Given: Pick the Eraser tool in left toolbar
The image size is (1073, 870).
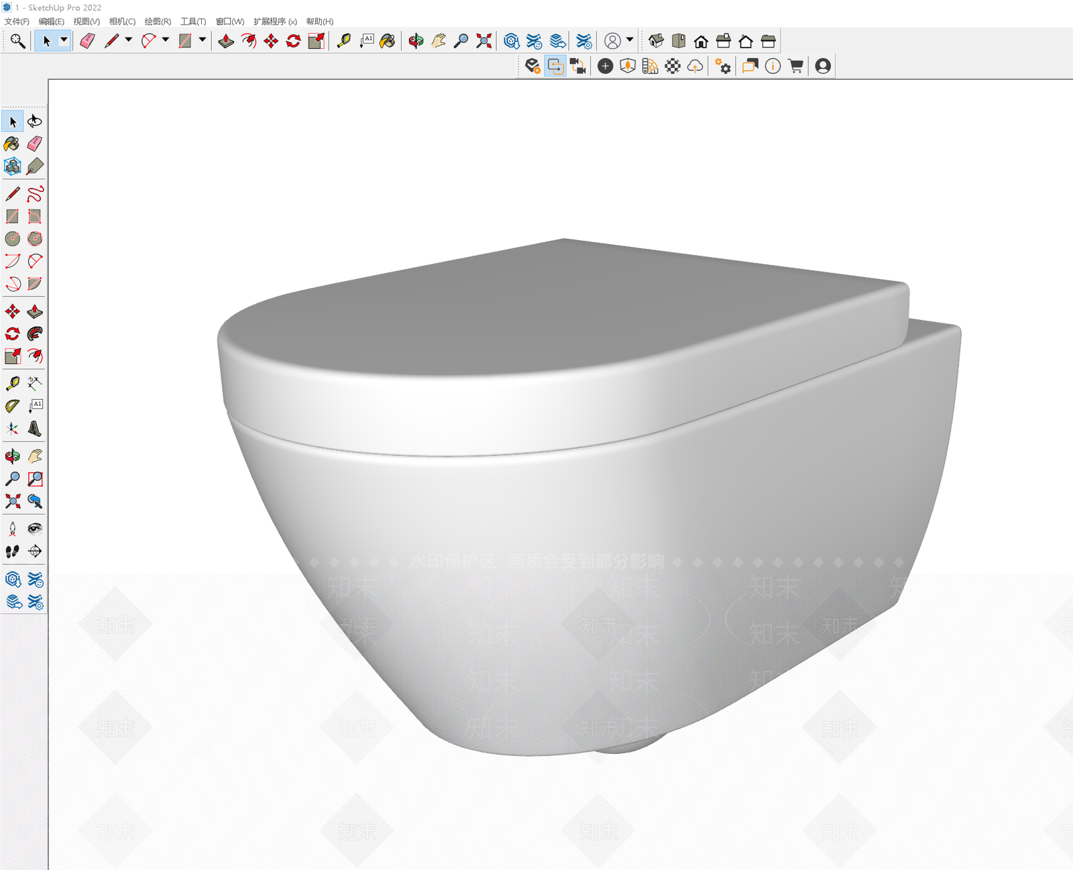Looking at the screenshot, I should coord(35,144).
